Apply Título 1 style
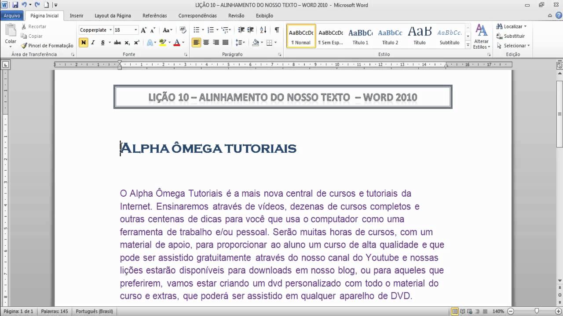This screenshot has height=316, width=563. [x=361, y=37]
